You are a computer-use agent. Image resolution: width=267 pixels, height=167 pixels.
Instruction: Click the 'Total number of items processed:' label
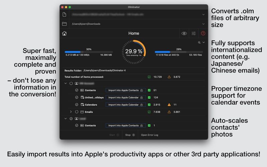point(84,77)
